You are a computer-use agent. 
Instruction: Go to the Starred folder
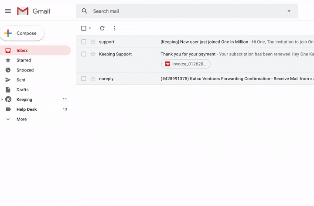coord(24,60)
